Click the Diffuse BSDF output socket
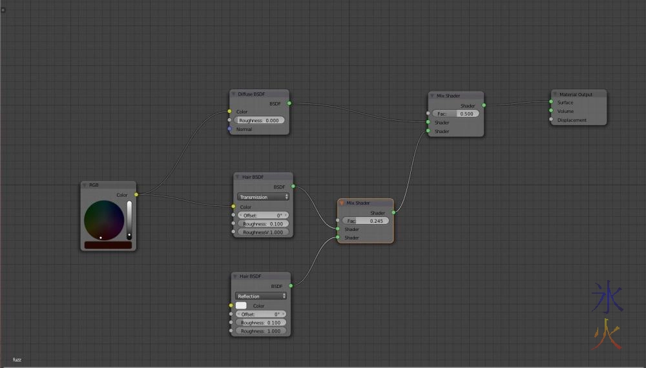 coord(289,103)
